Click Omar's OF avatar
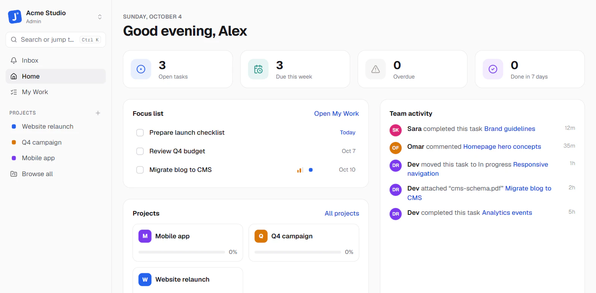 (x=396, y=148)
